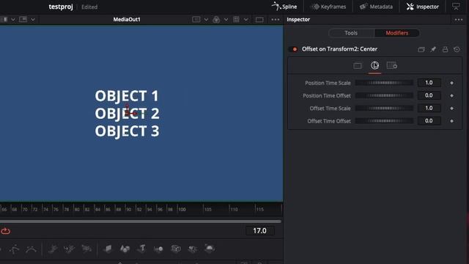
Task: Expand dropdown beside the viewer view-mode icon
Action: [13, 20]
